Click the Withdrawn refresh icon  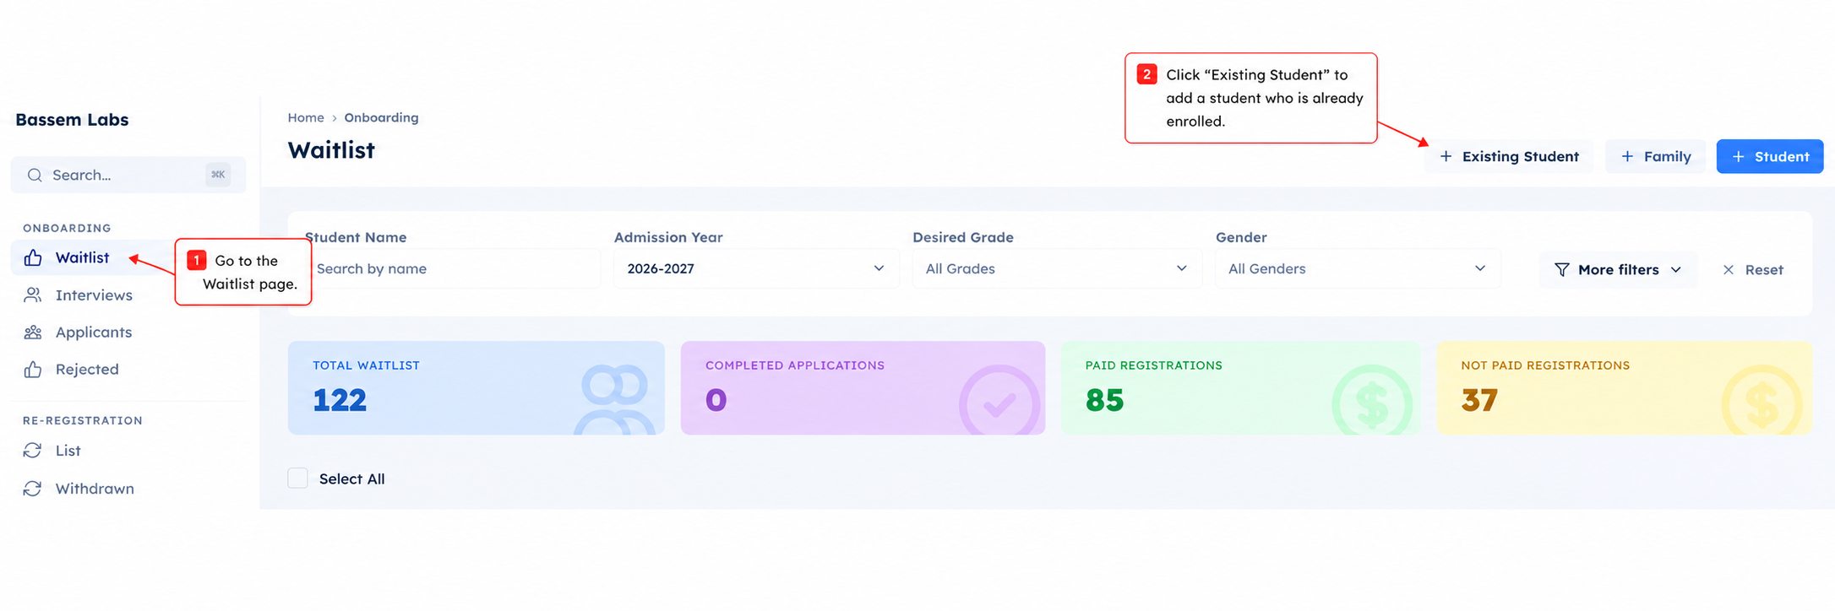point(33,489)
